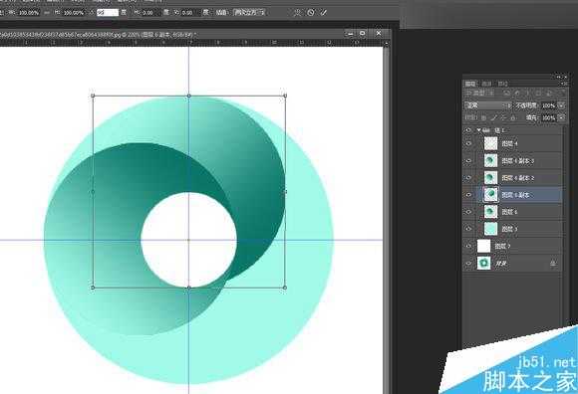This screenshot has width=578, height=394.
Task: Click the bottom-right transform handle on canvas
Action: coord(285,288)
